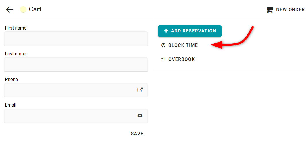This screenshot has width=306, height=141.
Task: Click the clock icon next to Block Time
Action: pyautogui.click(x=163, y=45)
